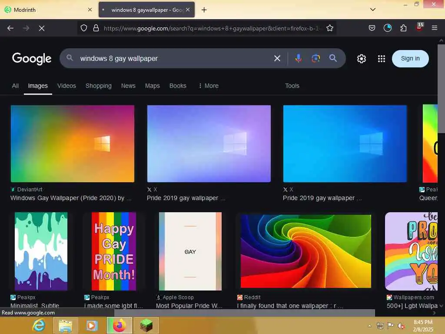Expand the More search options
Viewport: 445px width, 334px height.
[x=209, y=86]
